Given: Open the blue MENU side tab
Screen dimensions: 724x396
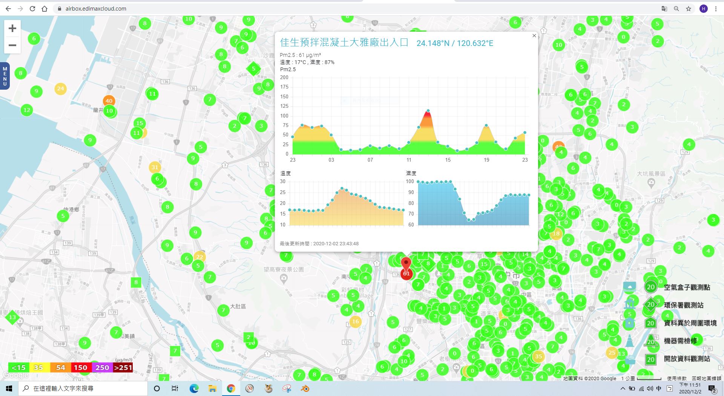Looking at the screenshot, I should coord(5,76).
